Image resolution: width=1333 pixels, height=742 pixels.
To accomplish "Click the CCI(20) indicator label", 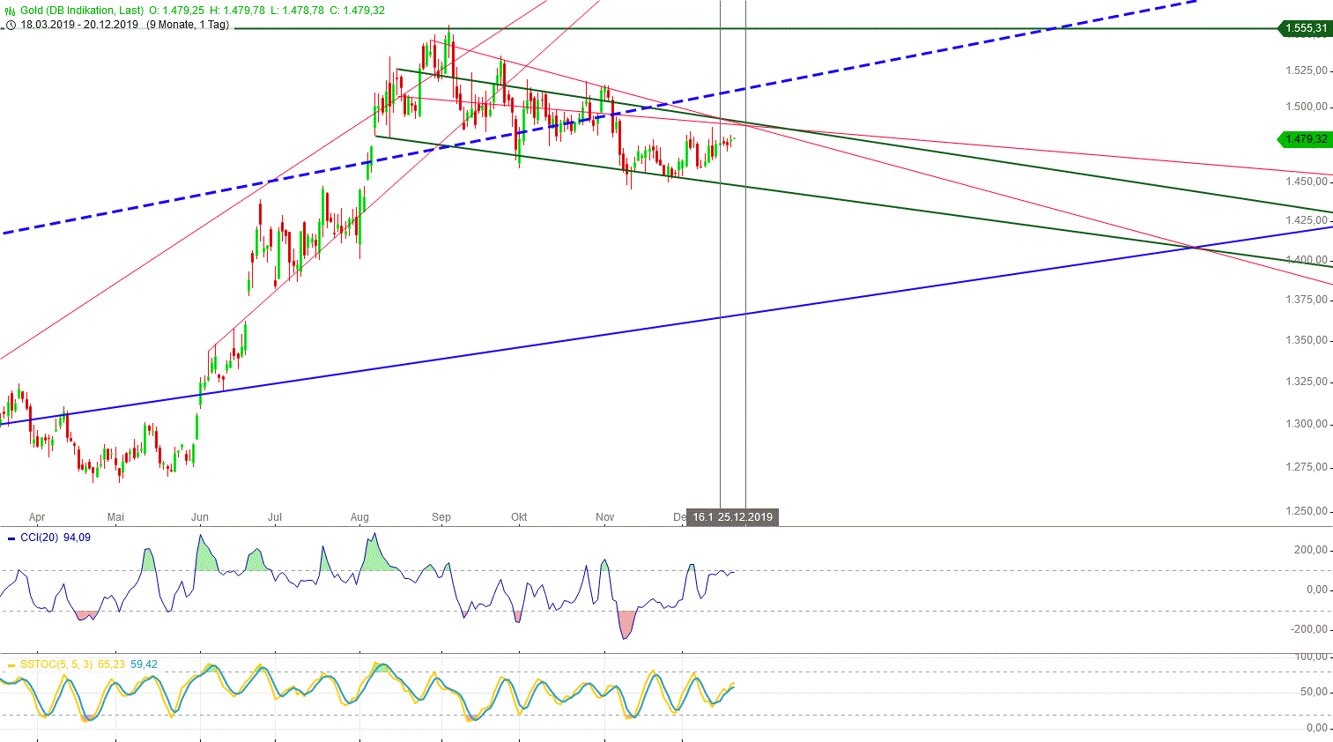I will 39,538.
